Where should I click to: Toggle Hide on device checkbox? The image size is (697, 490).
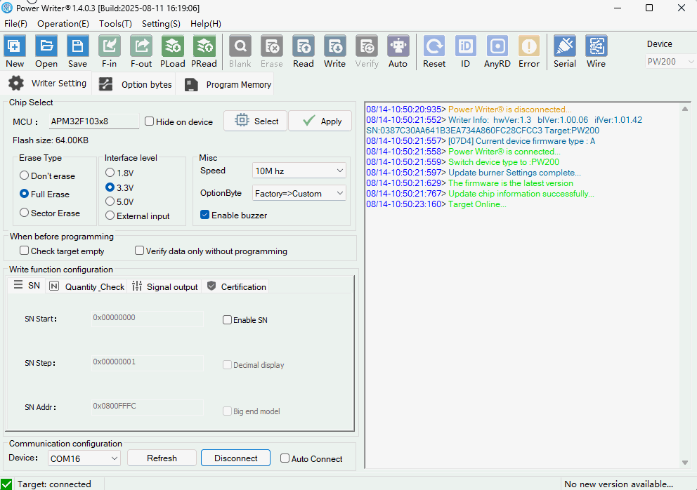tap(150, 121)
